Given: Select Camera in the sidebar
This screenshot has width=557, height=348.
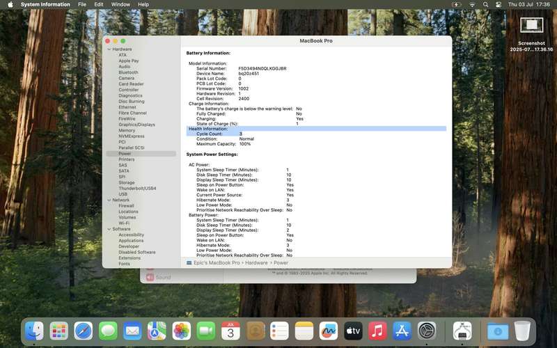Looking at the screenshot, I should (126, 78).
